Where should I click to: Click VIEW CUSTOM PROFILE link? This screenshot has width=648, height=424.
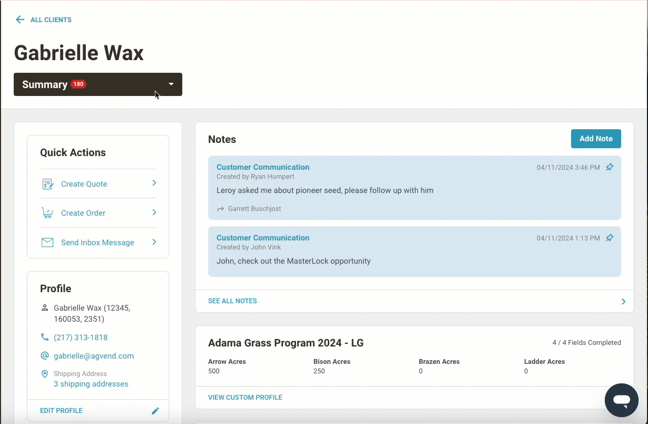coord(245,398)
